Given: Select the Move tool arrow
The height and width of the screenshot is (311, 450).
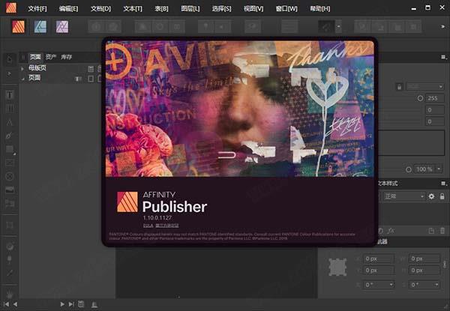Looking at the screenshot, I should click(10, 59).
